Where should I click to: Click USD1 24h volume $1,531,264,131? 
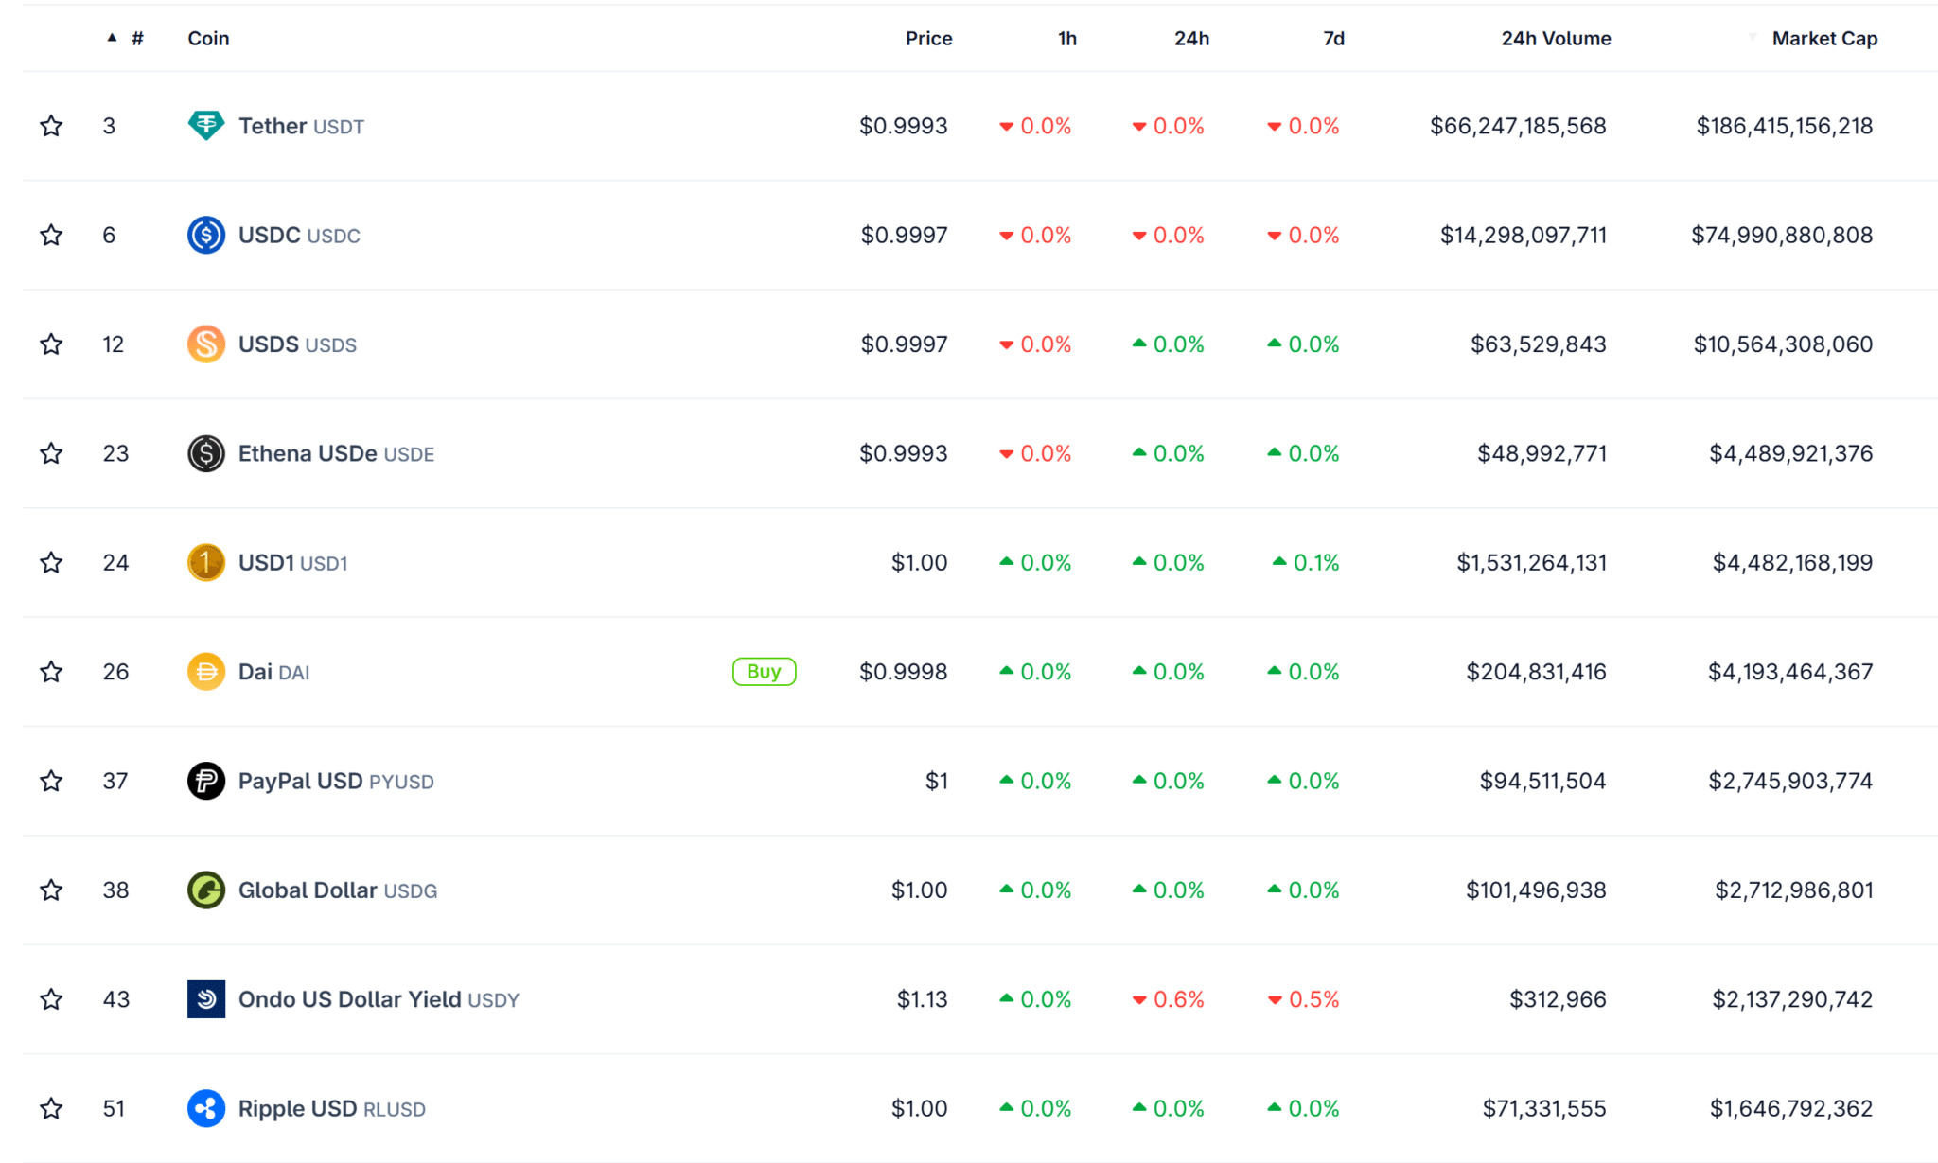pyautogui.click(x=1531, y=563)
